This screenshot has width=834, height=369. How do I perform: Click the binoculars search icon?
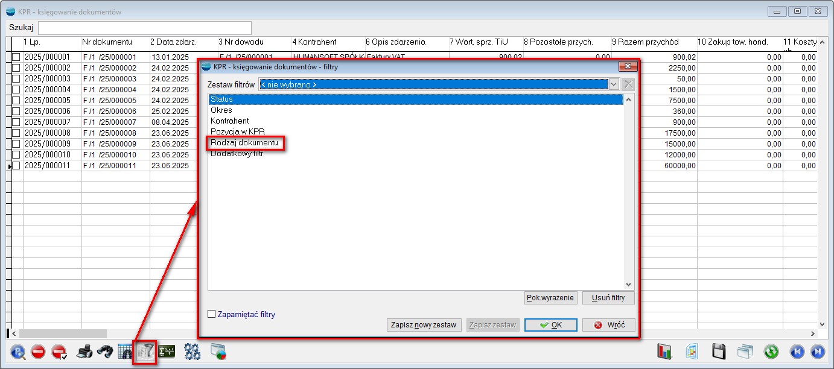104,352
